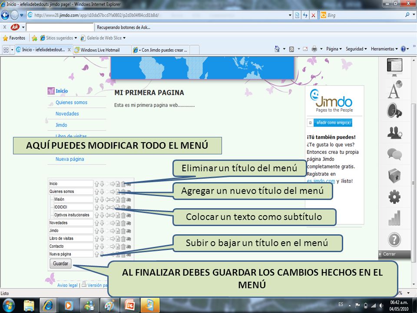Open a new blank IE tab
Image resolution: width=417 pixels, height=313 pixels.
[x=195, y=50]
